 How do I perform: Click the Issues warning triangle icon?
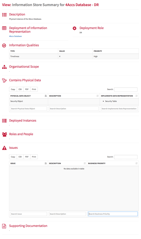tap(4, 148)
